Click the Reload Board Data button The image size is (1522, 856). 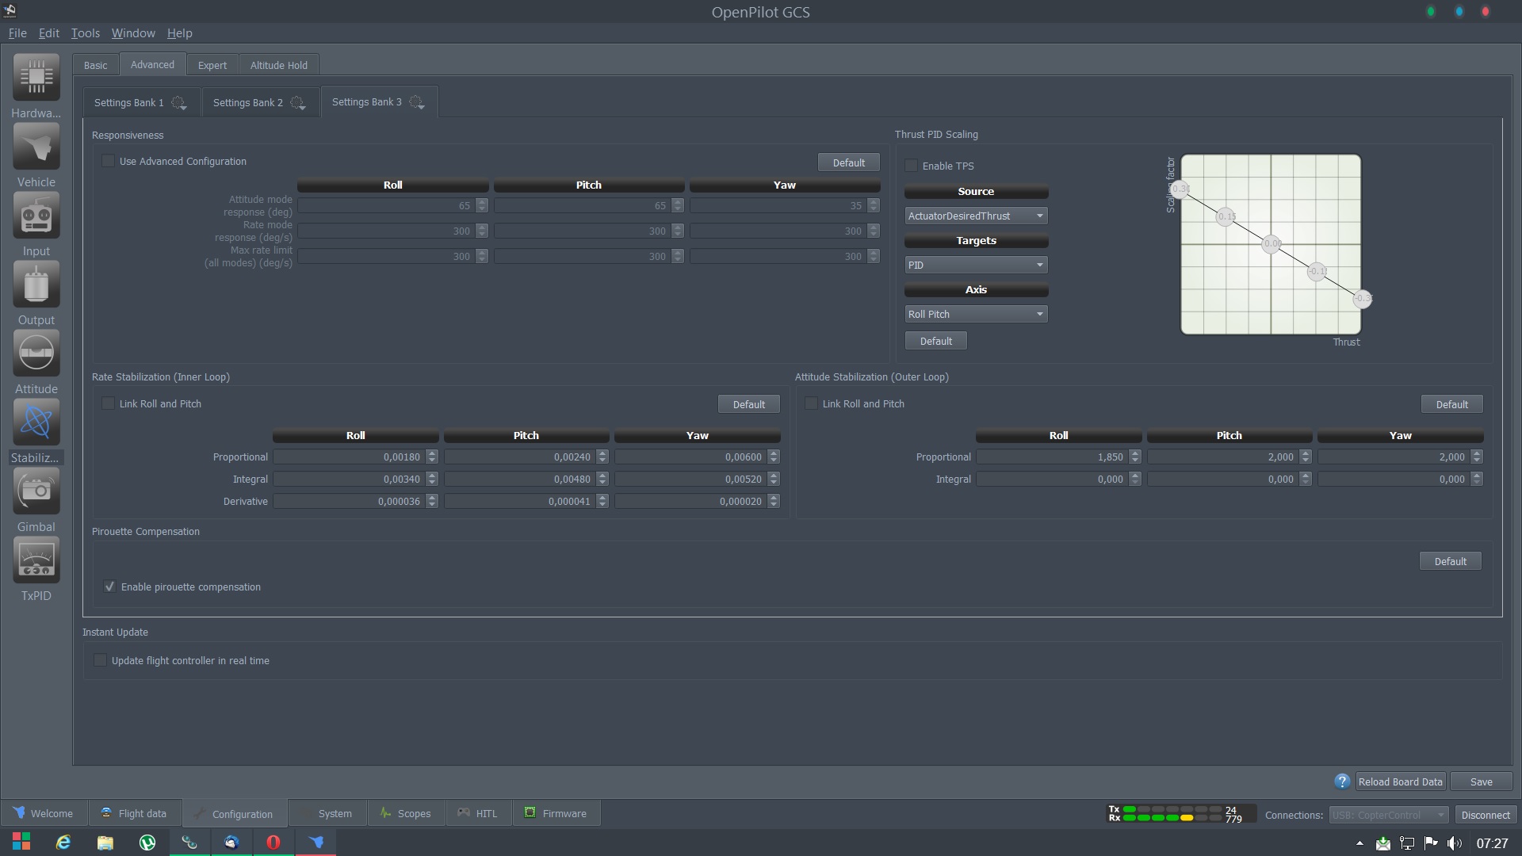[x=1400, y=781]
